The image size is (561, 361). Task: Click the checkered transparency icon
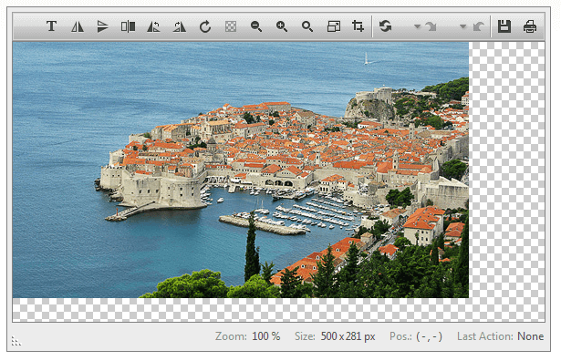(231, 26)
